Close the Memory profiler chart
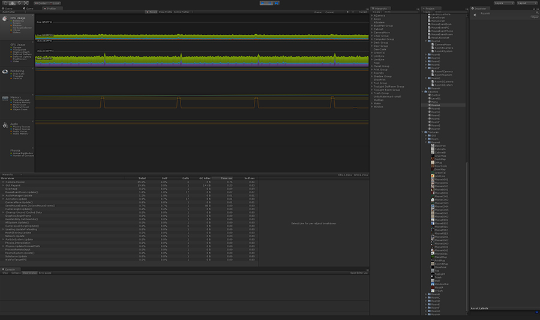 [x=33, y=95]
